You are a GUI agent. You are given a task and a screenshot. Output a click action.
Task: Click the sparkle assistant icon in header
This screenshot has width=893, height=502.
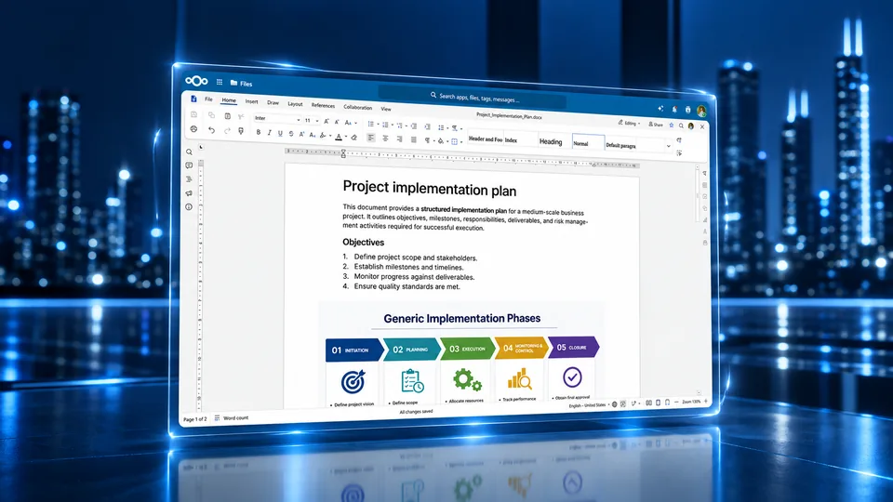[x=660, y=108]
